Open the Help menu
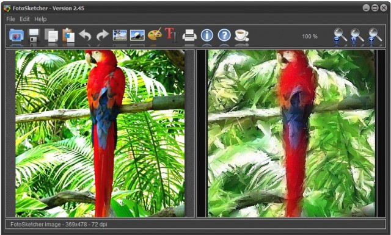This screenshot has height=235, width=391. point(40,19)
